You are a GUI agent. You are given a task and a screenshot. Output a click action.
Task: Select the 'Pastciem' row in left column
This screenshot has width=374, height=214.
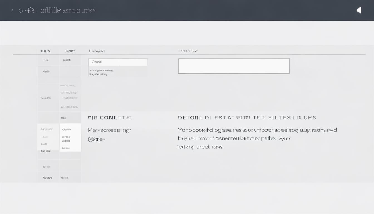click(46, 98)
